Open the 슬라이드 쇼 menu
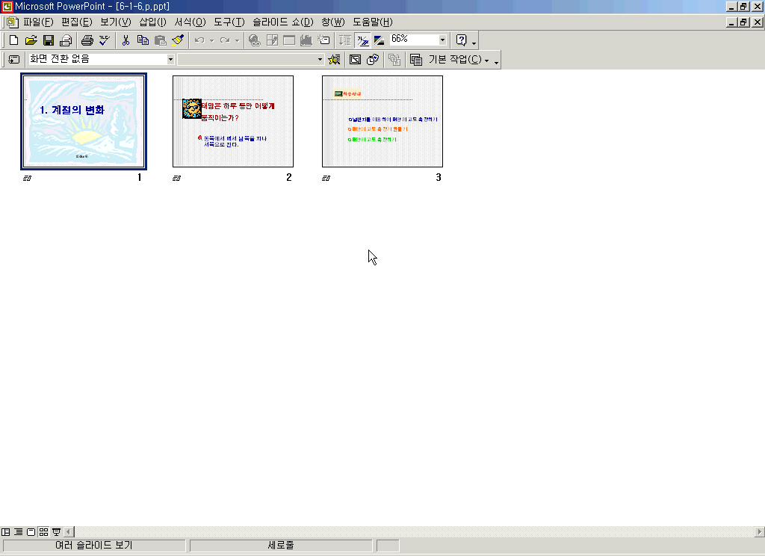Viewport: 765px width, 556px height. click(282, 22)
